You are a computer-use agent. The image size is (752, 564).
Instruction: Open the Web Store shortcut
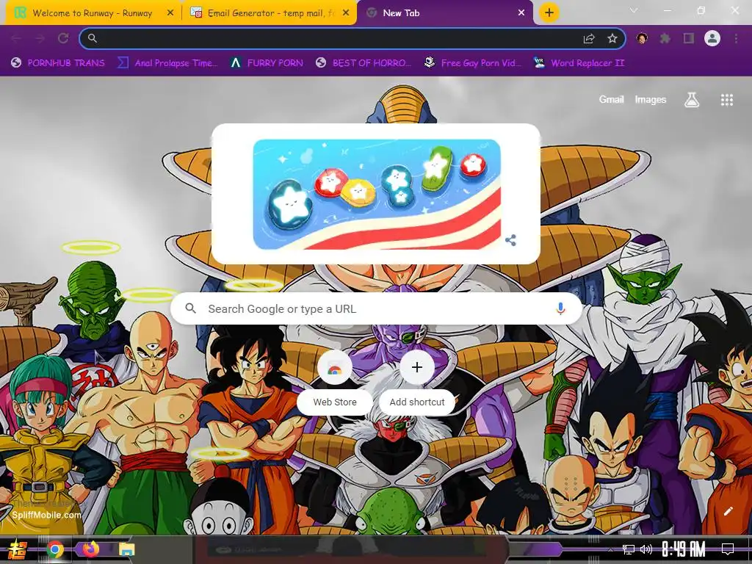coord(335,382)
